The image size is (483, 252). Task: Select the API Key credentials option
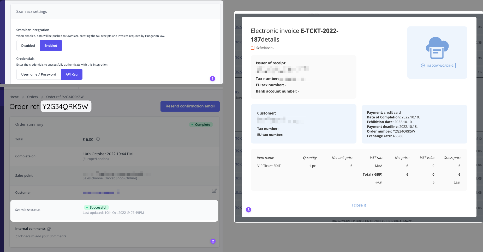click(x=71, y=74)
